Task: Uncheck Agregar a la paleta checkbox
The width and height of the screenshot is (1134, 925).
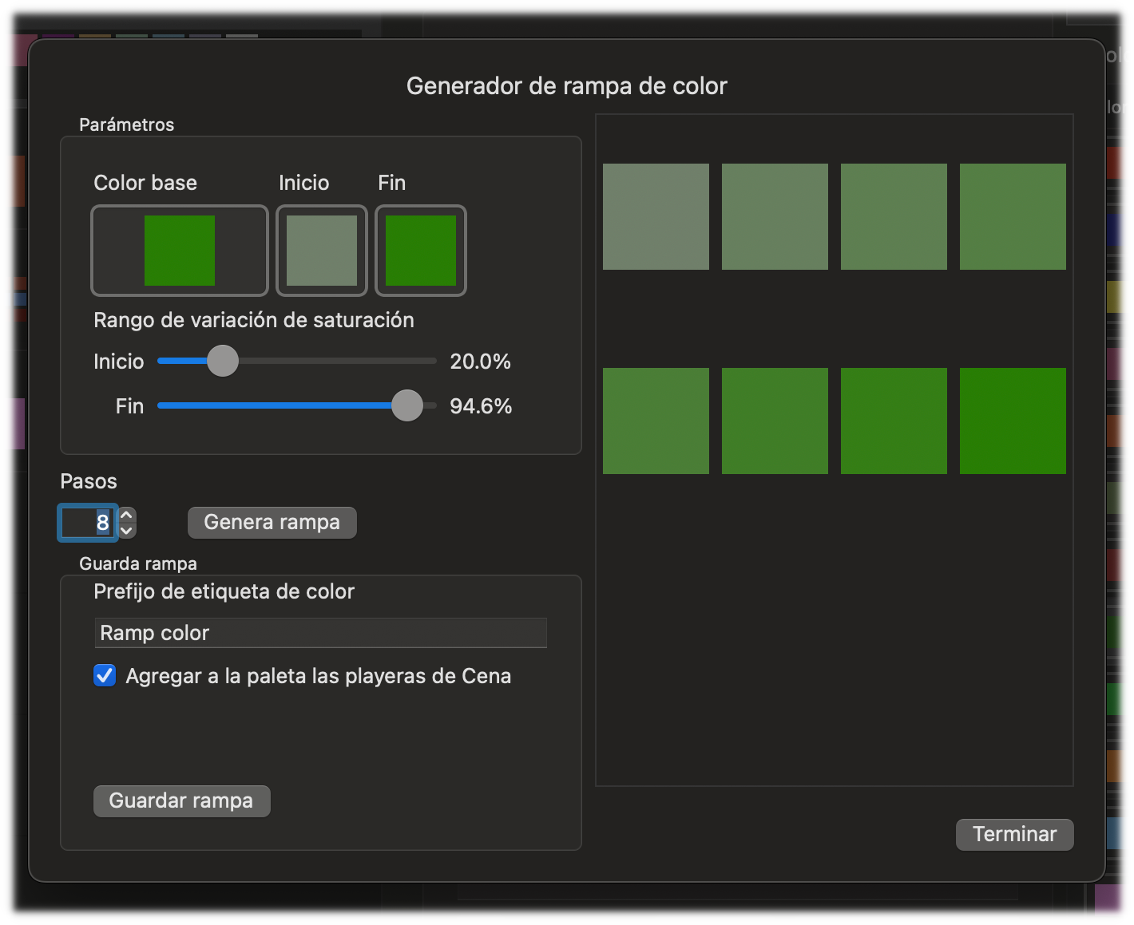Action: [x=105, y=676]
